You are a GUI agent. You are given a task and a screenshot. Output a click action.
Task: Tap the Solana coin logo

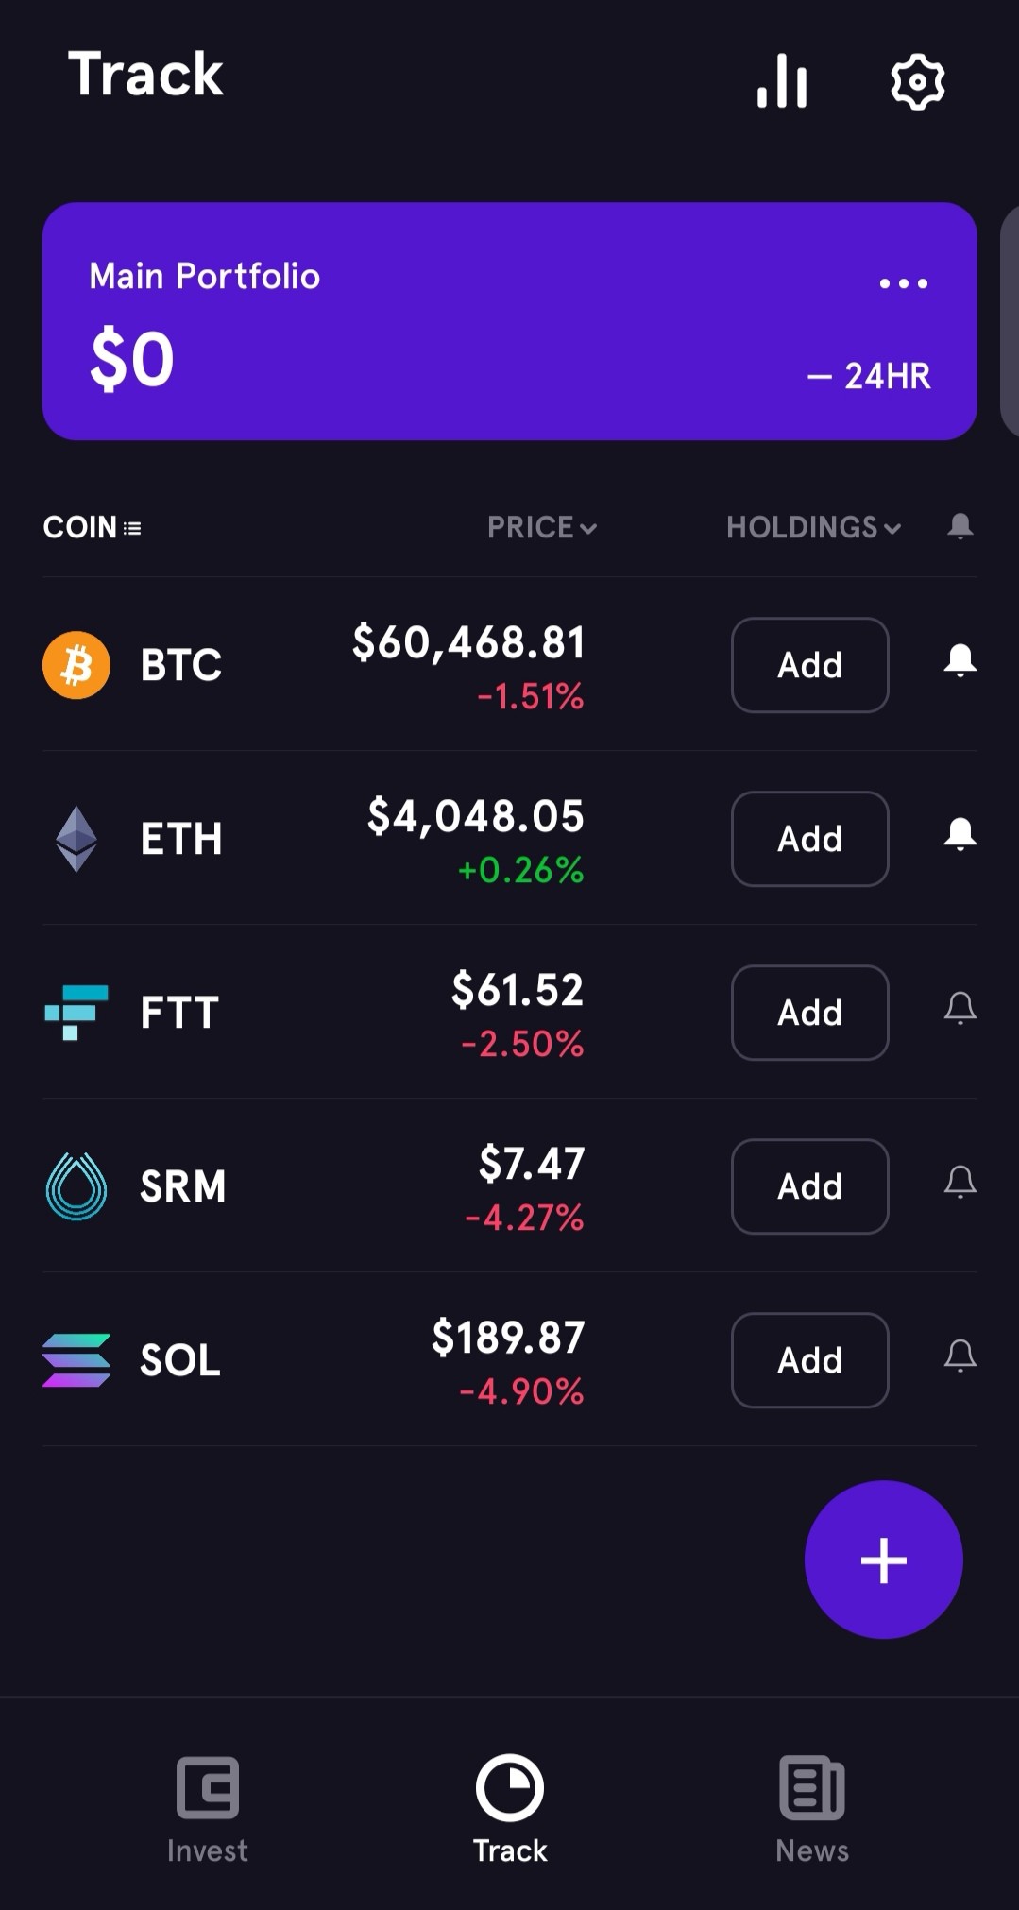tap(76, 1360)
